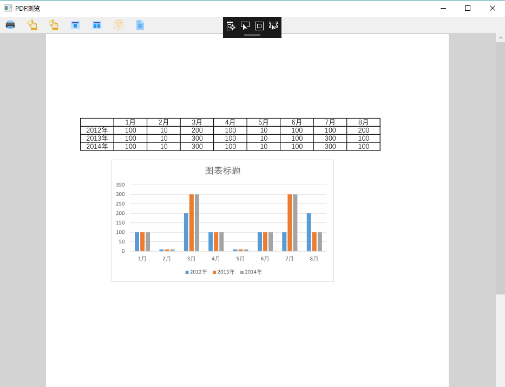The height and width of the screenshot is (387, 505).
Task: Print the PDF document
Action: tap(10, 24)
